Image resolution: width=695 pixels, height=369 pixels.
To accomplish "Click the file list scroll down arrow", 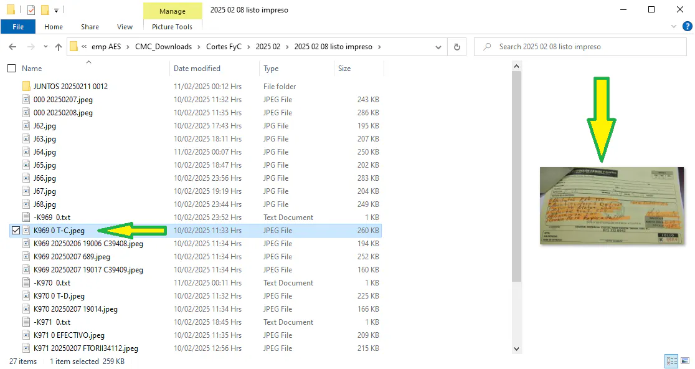I will (516, 348).
